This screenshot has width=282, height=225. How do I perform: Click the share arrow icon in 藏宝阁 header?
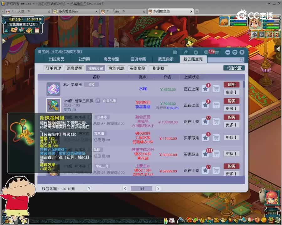coord(185,52)
